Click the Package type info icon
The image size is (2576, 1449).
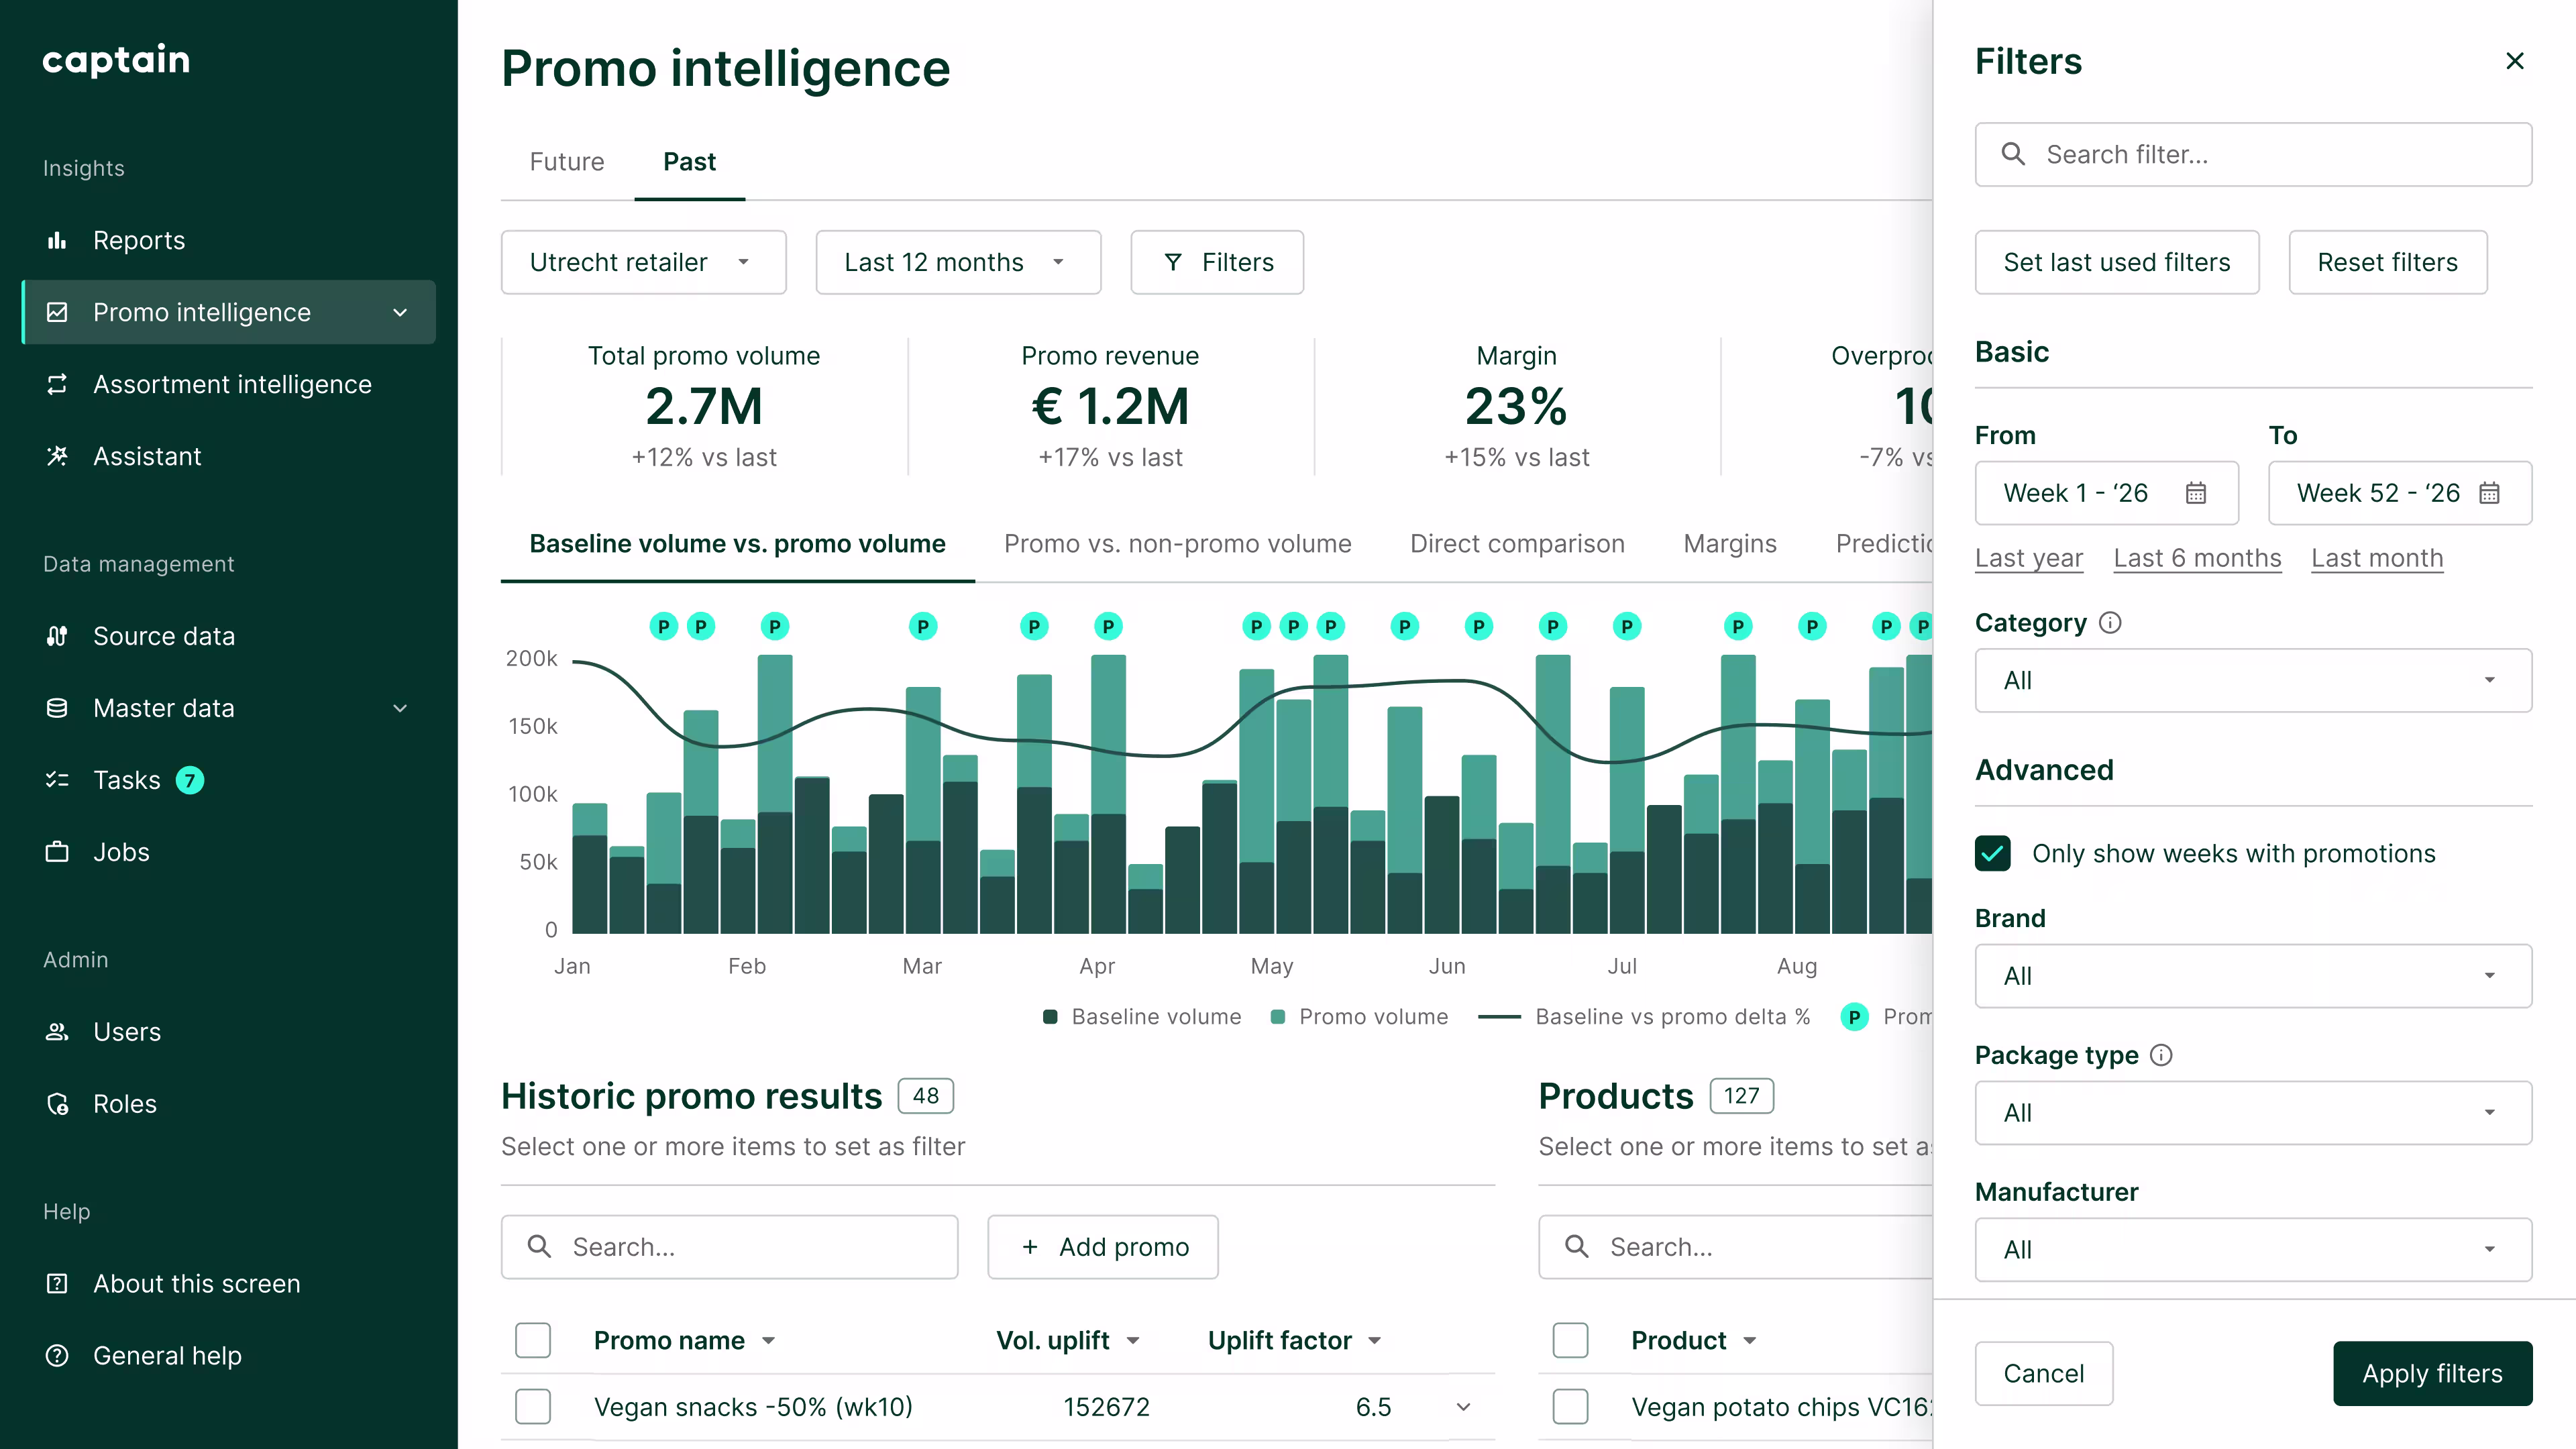pos(2161,1055)
